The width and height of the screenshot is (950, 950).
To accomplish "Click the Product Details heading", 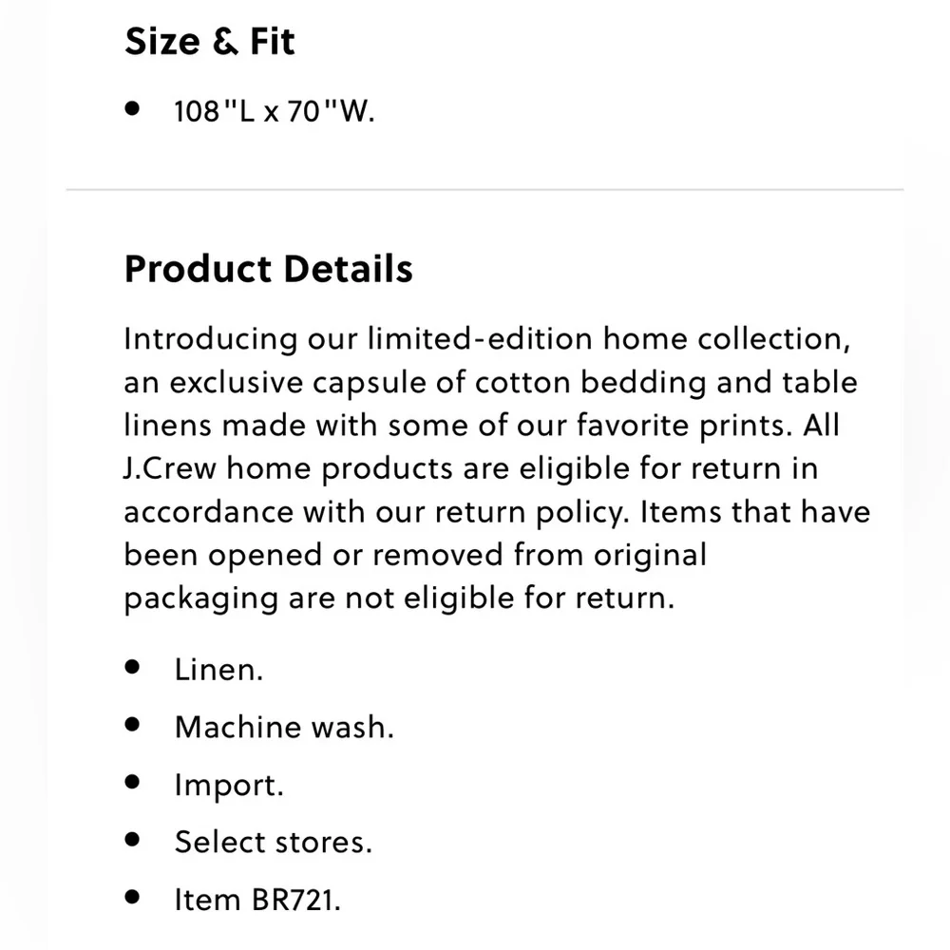I will click(x=268, y=270).
